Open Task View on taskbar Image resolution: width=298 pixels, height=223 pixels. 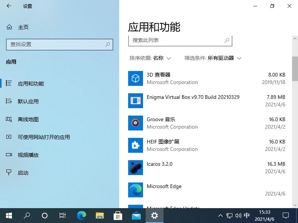pyautogui.click(x=62, y=216)
